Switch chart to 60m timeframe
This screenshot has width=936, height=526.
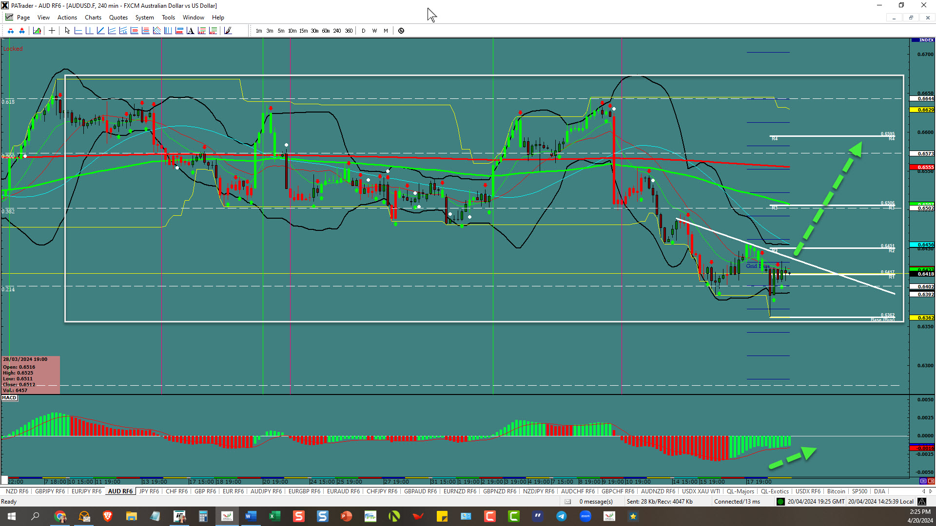(326, 31)
